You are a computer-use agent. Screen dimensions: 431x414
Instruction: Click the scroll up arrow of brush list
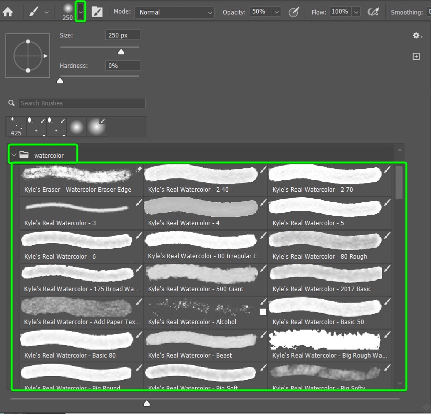pyautogui.click(x=400, y=150)
